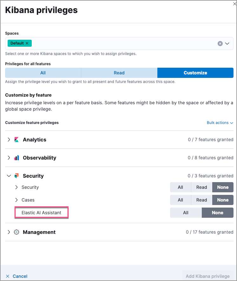The height and width of the screenshot is (281, 237).
Task: Click the Cancel link
Action: tap(20, 276)
